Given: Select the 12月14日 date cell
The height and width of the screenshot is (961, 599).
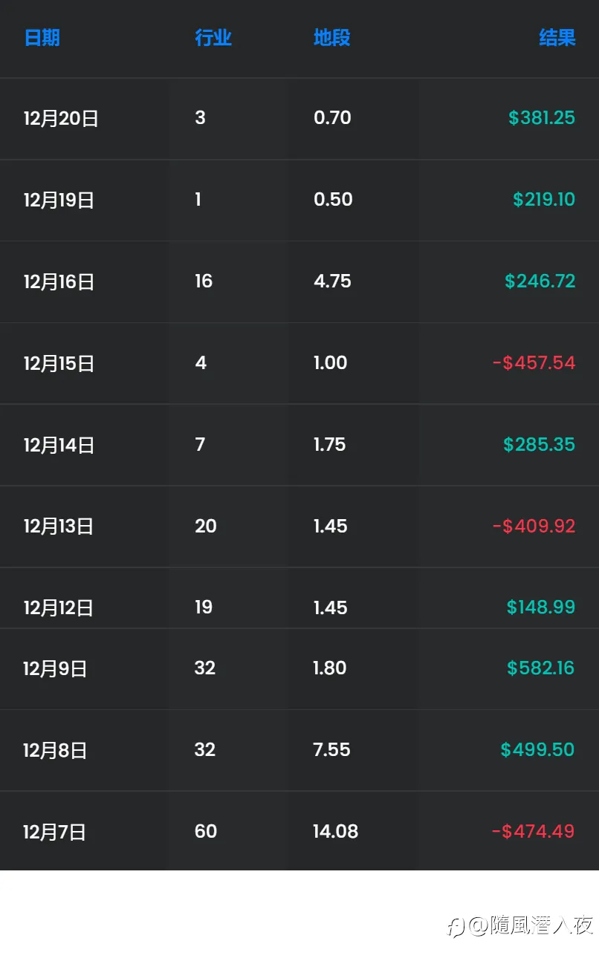Looking at the screenshot, I should click(59, 445).
